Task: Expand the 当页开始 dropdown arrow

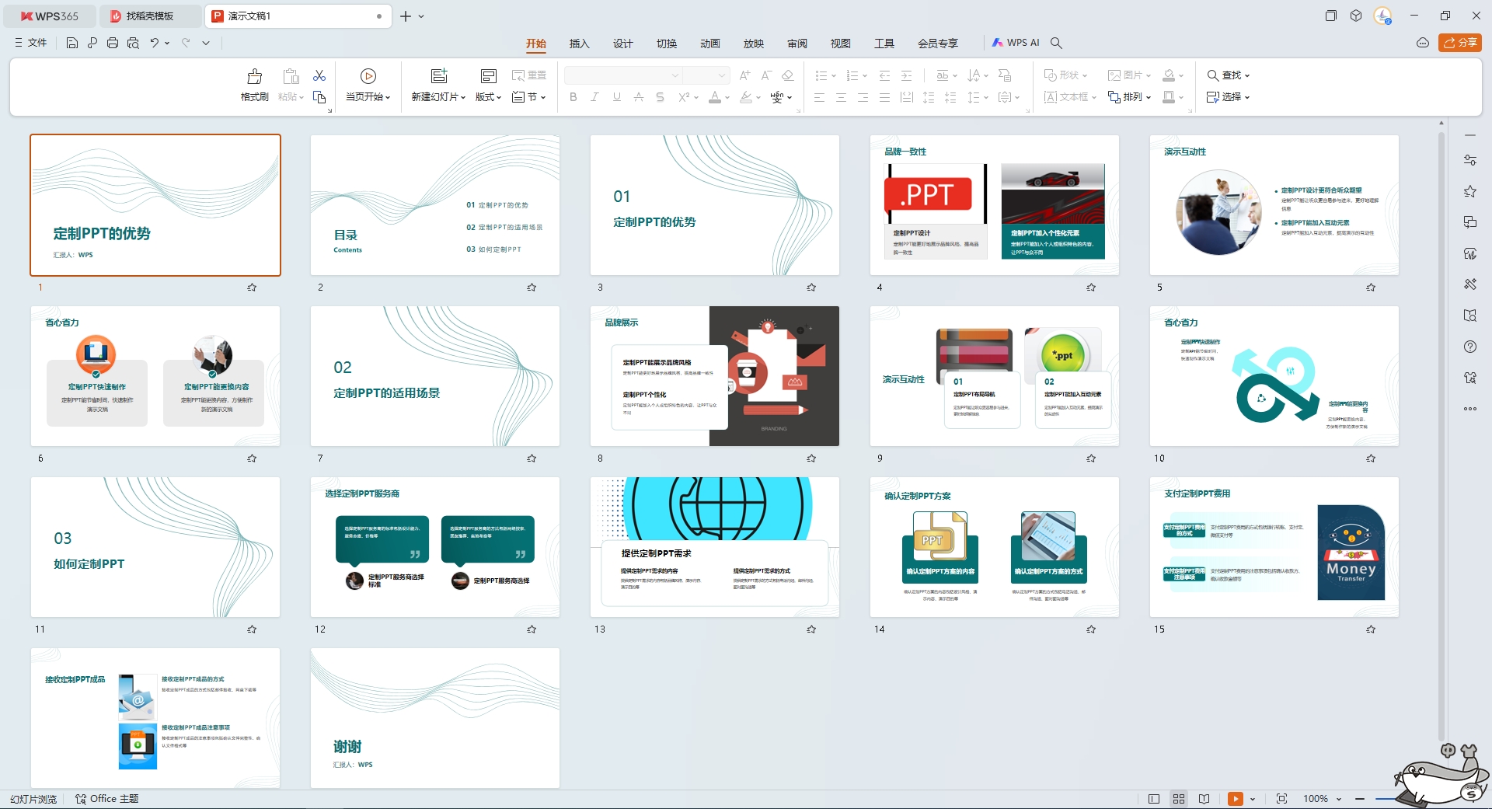Action: point(388,97)
